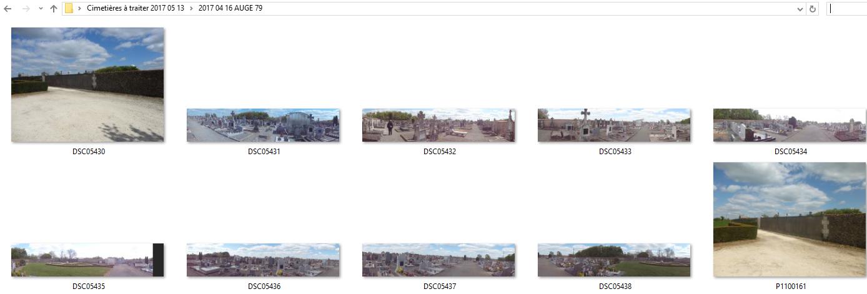Pick the DSC05433 cemetery cross panorama
The image size is (867, 294).
(614, 125)
